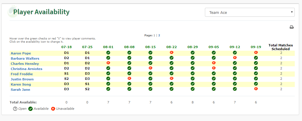The width and height of the screenshot is (302, 121).
Task: Click Fred Freddie's name
Action: click(22, 74)
